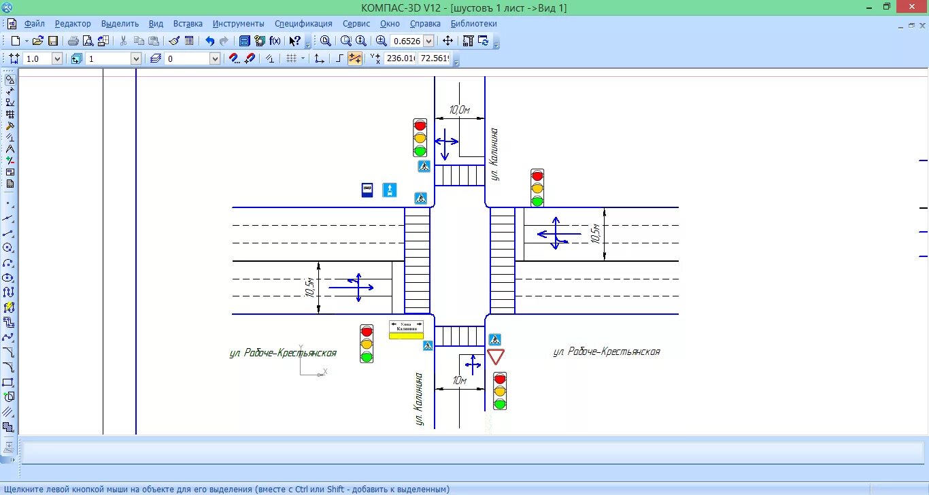Open print preview icon
Screen dimensions: 929x495
[x=88, y=41]
